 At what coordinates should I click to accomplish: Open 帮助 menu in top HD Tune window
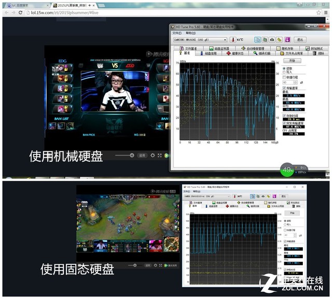[190, 33]
